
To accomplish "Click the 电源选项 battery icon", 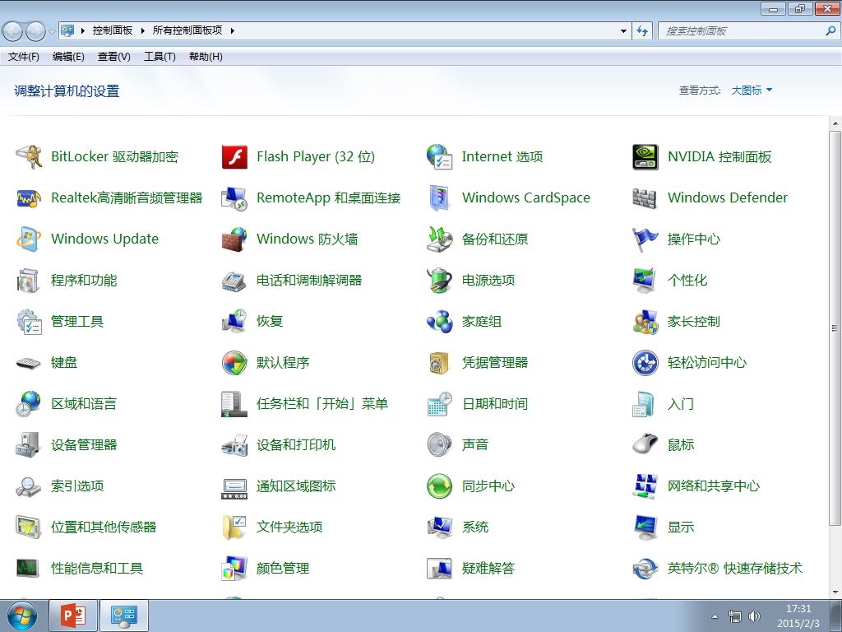I will (440, 281).
